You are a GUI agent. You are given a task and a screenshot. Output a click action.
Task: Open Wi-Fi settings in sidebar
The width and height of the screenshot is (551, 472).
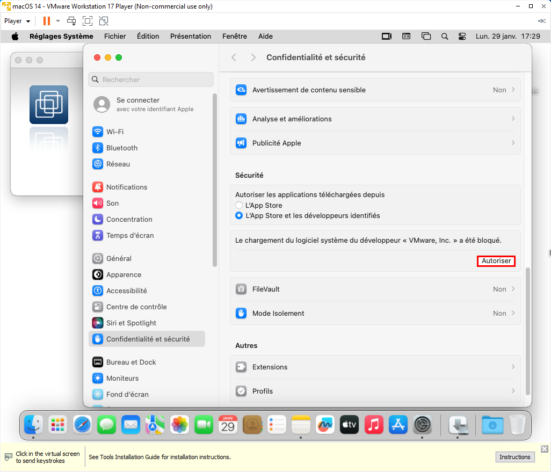(147, 132)
